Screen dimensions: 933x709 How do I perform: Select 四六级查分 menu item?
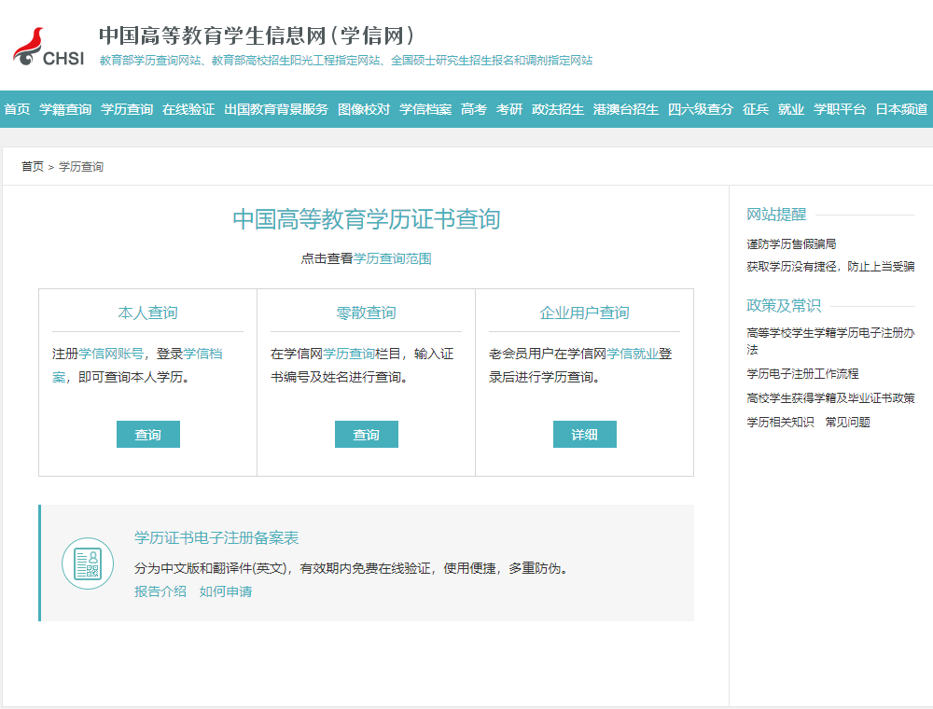701,109
